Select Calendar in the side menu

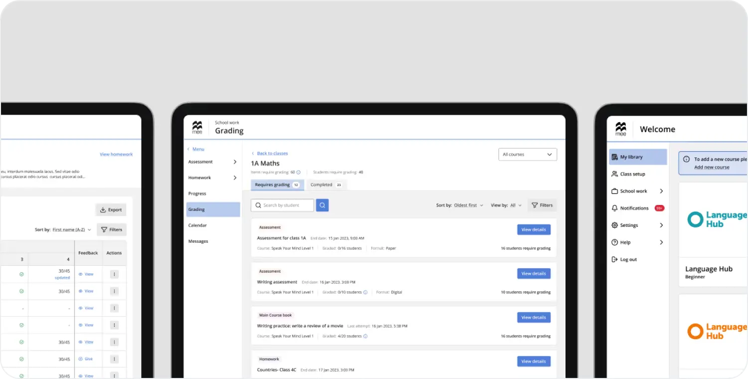click(197, 225)
